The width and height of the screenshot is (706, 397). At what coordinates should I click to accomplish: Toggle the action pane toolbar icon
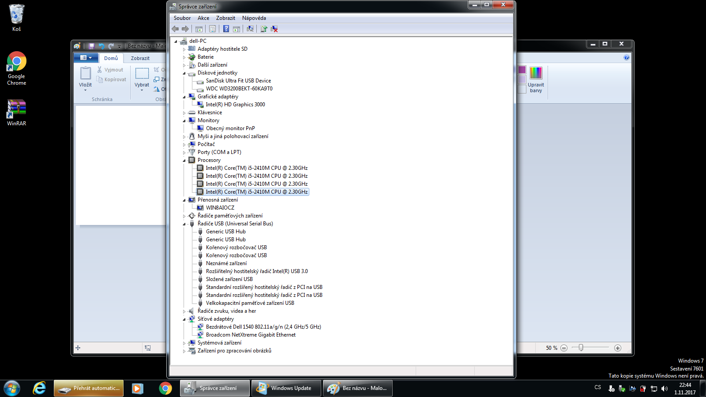(x=237, y=29)
